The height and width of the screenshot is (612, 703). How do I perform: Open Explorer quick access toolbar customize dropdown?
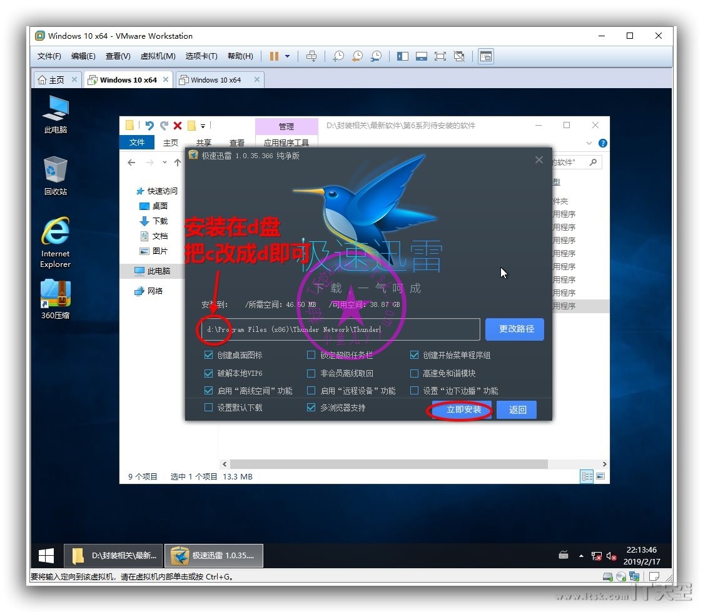[x=203, y=126]
